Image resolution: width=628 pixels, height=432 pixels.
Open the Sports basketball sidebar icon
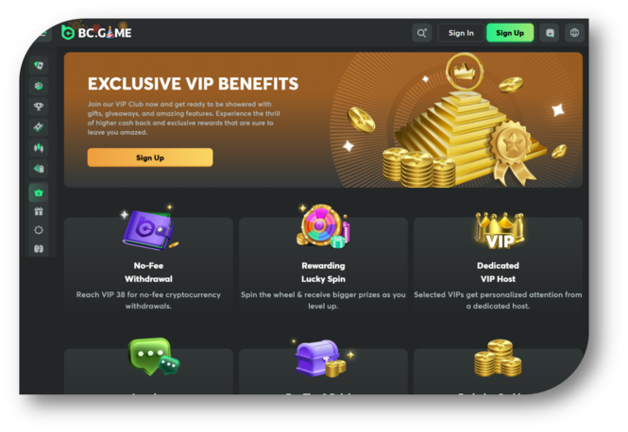(x=39, y=86)
